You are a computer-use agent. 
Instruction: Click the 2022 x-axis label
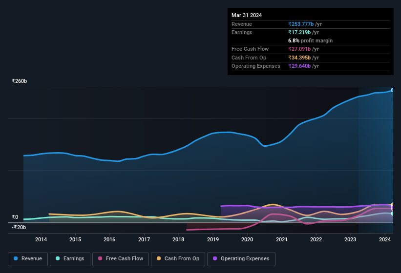click(x=316, y=239)
